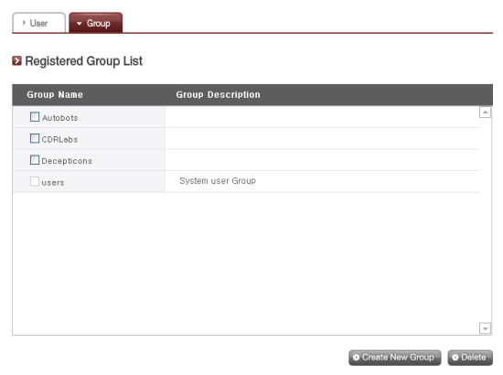Screen dimensions: 503x375
Task: Click the System user Group description
Action: [218, 181]
